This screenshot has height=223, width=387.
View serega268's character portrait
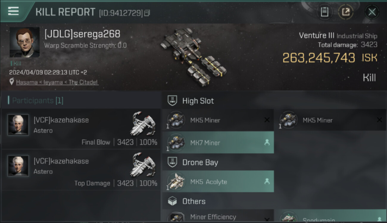coord(24,42)
